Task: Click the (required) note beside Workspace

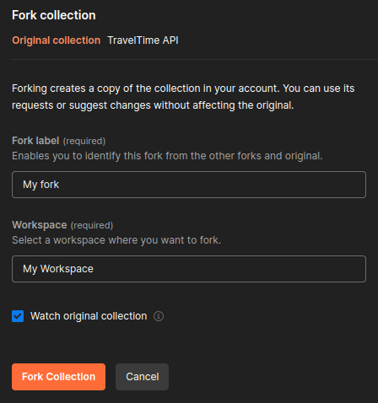Action: [92, 225]
